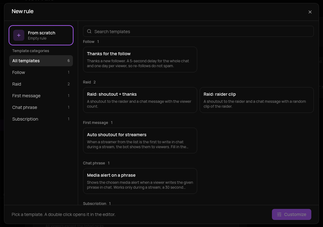The height and width of the screenshot is (227, 323).
Task: Click the plus icon for From scratch
Action: [19, 35]
